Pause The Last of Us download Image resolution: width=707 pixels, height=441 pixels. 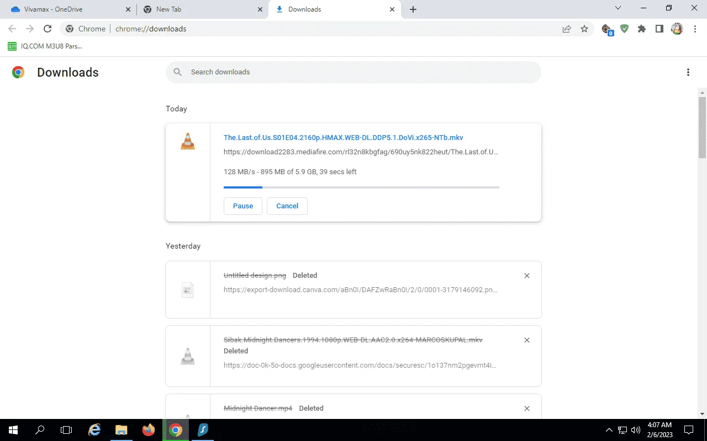[x=243, y=206]
